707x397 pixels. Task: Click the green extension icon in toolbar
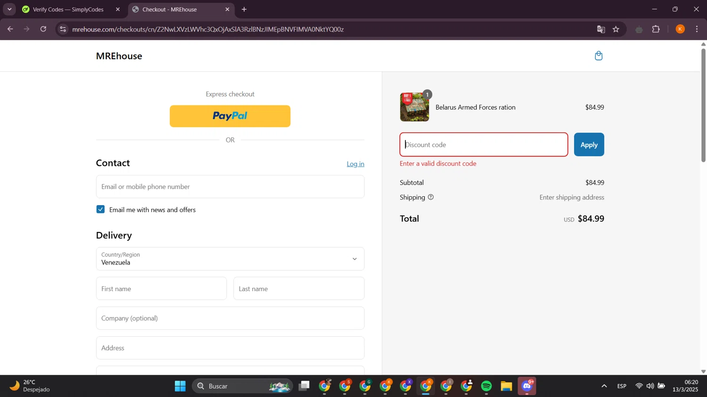click(639, 29)
